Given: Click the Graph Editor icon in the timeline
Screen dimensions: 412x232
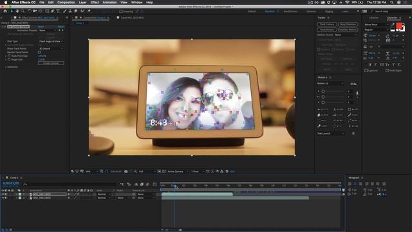Looking at the screenshot, I should [x=154, y=184].
